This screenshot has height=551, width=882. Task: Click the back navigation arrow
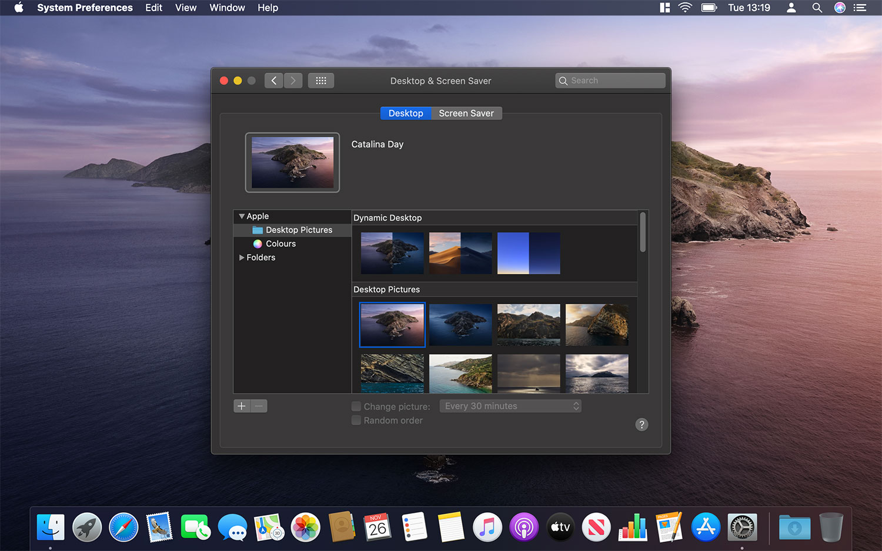(273, 80)
